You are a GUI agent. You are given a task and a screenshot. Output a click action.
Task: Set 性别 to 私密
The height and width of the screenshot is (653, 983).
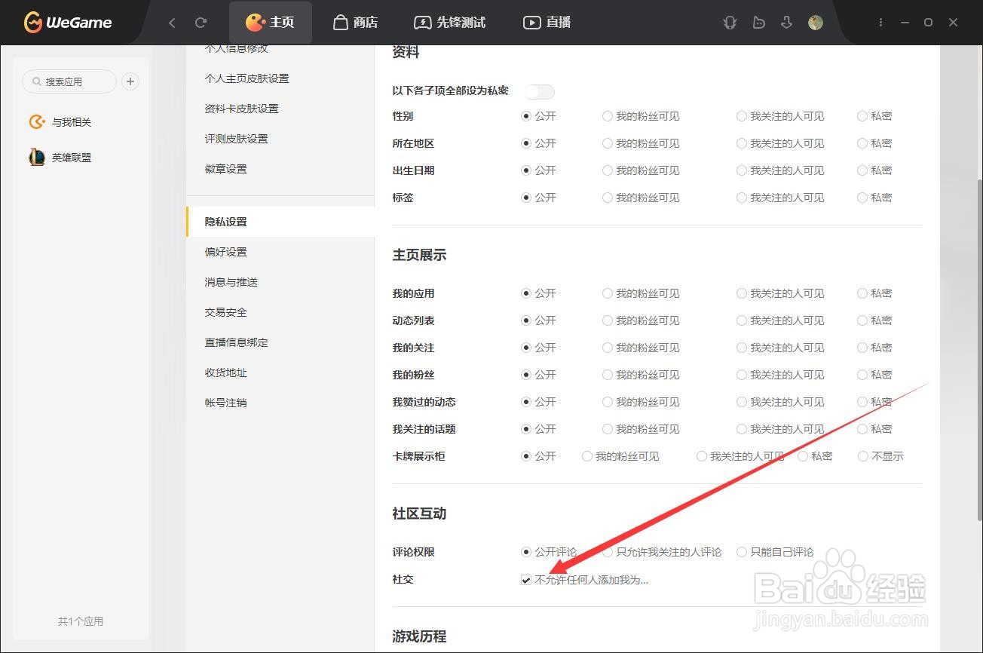862,116
